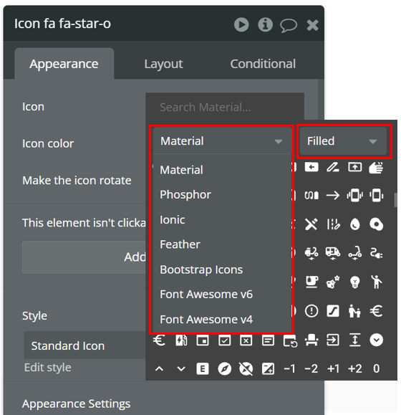
Task: Pick the electric kick scooter icon
Action: (354, 252)
